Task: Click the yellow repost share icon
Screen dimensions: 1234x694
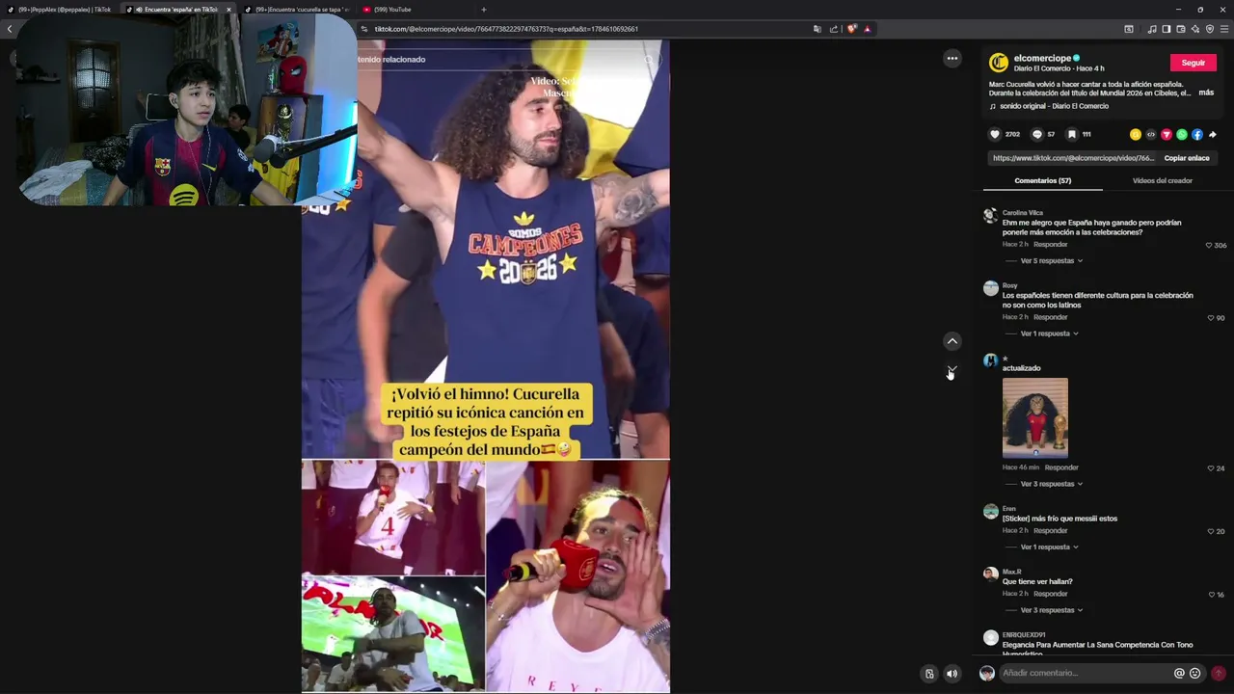Action: (1136, 134)
